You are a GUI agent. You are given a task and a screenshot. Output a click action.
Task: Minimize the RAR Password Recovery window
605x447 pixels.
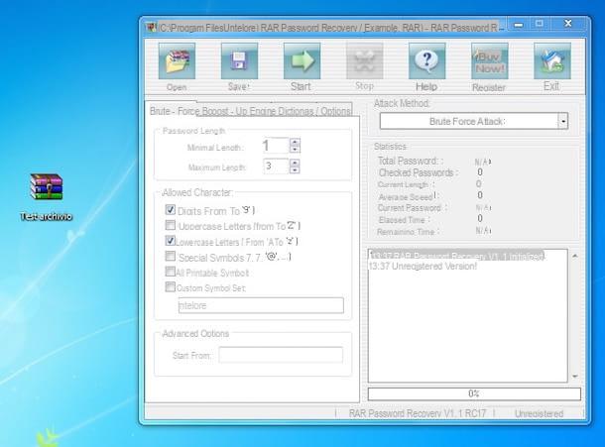[x=518, y=25]
